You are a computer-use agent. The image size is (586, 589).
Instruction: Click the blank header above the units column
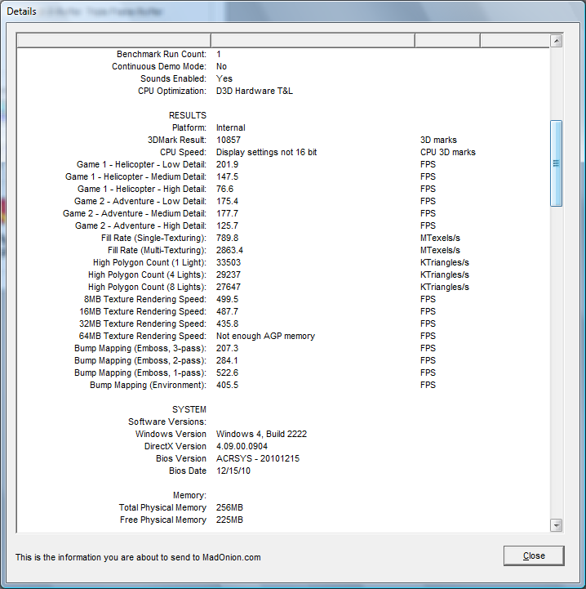point(447,41)
